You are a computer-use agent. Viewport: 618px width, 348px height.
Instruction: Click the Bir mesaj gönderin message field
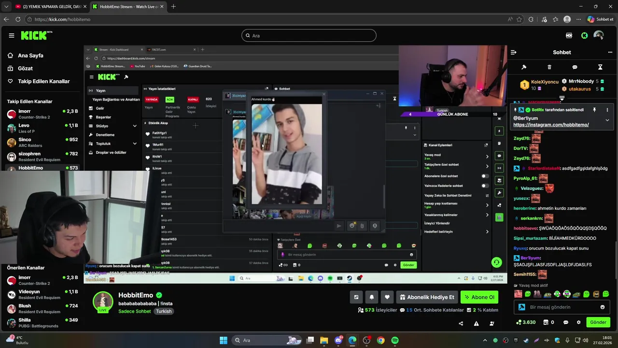coord(561,307)
